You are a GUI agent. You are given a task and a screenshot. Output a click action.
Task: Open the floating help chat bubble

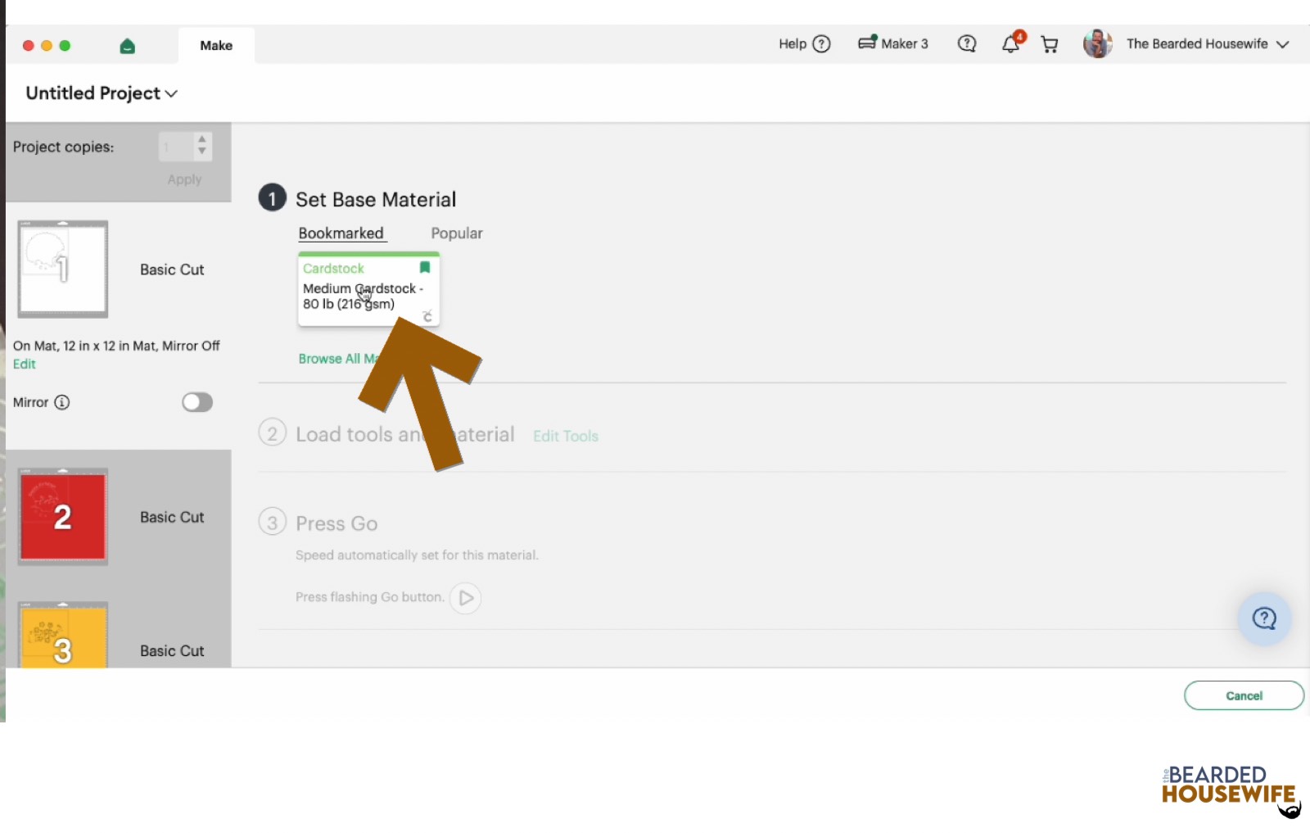pos(1264,618)
